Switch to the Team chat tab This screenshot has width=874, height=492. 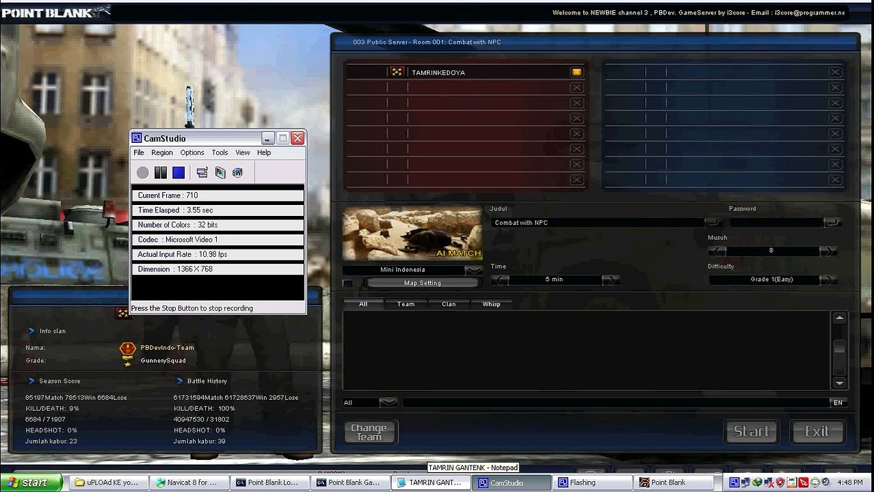406,304
